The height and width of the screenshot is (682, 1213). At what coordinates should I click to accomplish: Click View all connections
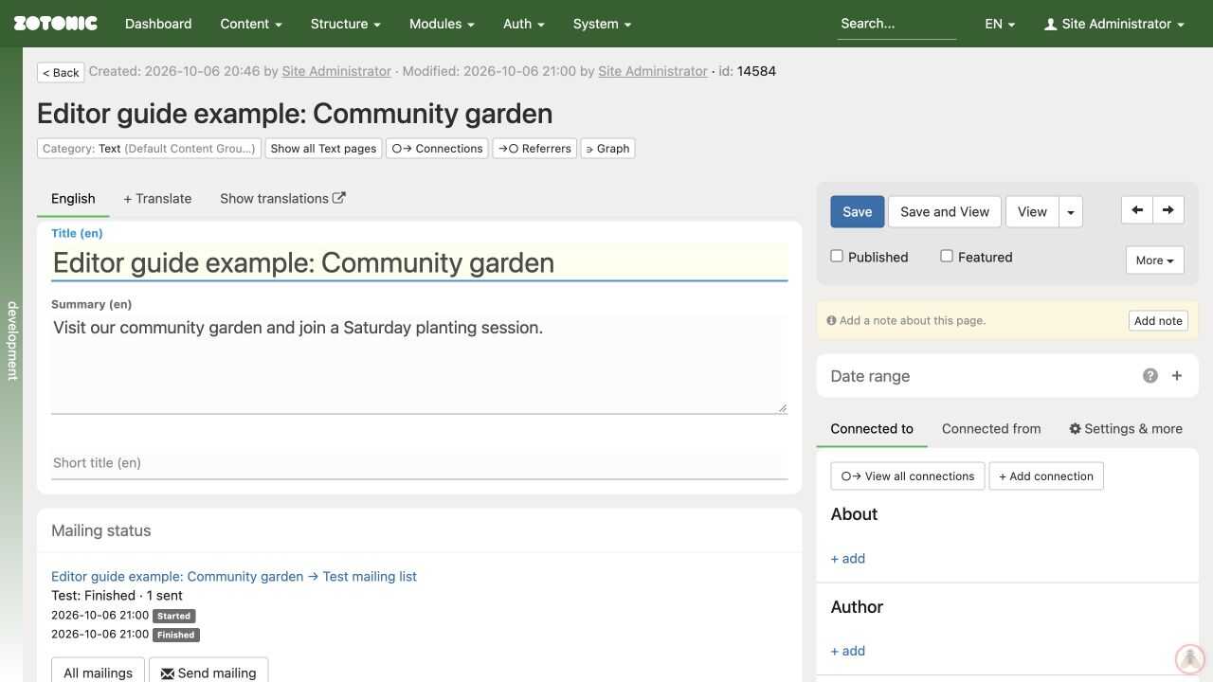(908, 476)
